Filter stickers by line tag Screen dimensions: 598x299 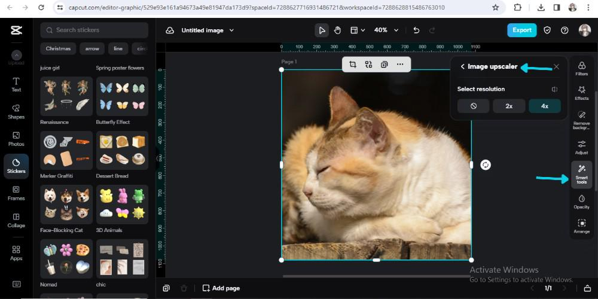[118, 49]
